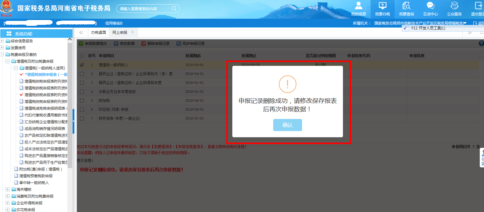Click the 同步申报记录 toolbar button
Viewport: 484px width, 212px height.
click(191, 44)
